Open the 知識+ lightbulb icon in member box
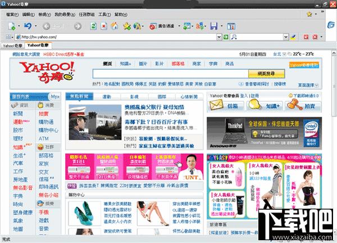Viewport: 337px width, 243px height. pos(254,105)
